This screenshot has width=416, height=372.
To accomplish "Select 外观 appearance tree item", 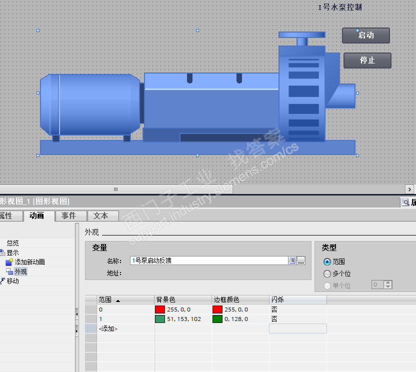I will click(20, 271).
